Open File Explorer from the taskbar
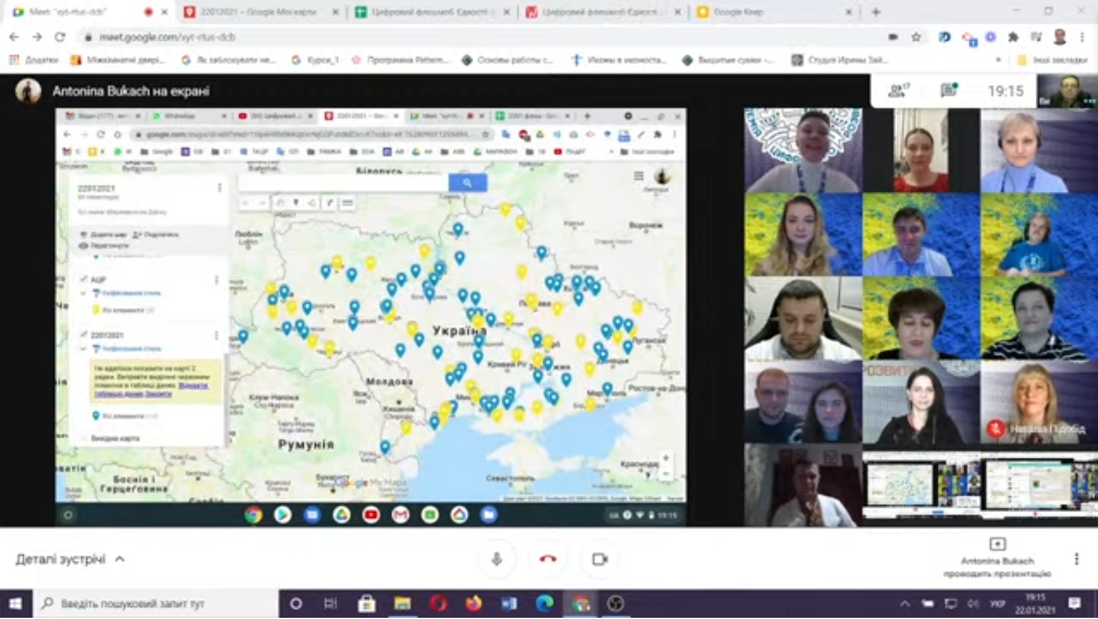Image resolution: width=1098 pixels, height=619 pixels. 402,604
